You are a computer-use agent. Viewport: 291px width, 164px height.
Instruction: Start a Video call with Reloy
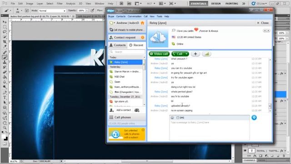pyautogui.click(x=159, y=54)
